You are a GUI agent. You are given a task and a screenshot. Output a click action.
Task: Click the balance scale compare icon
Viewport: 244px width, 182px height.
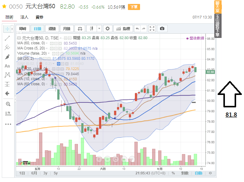pos(80,29)
